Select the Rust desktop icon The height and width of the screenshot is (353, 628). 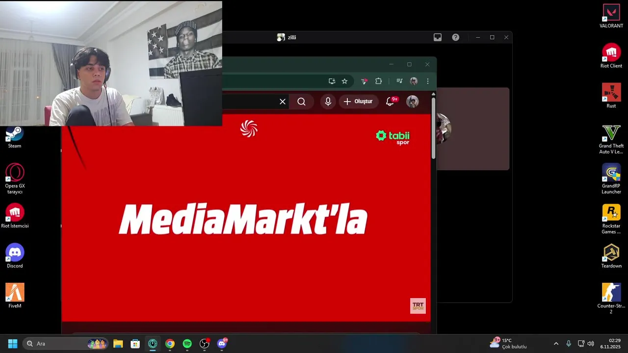[x=611, y=96]
